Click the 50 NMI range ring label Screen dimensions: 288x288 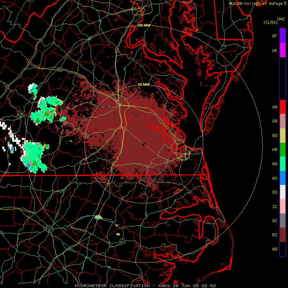[x=144, y=84]
